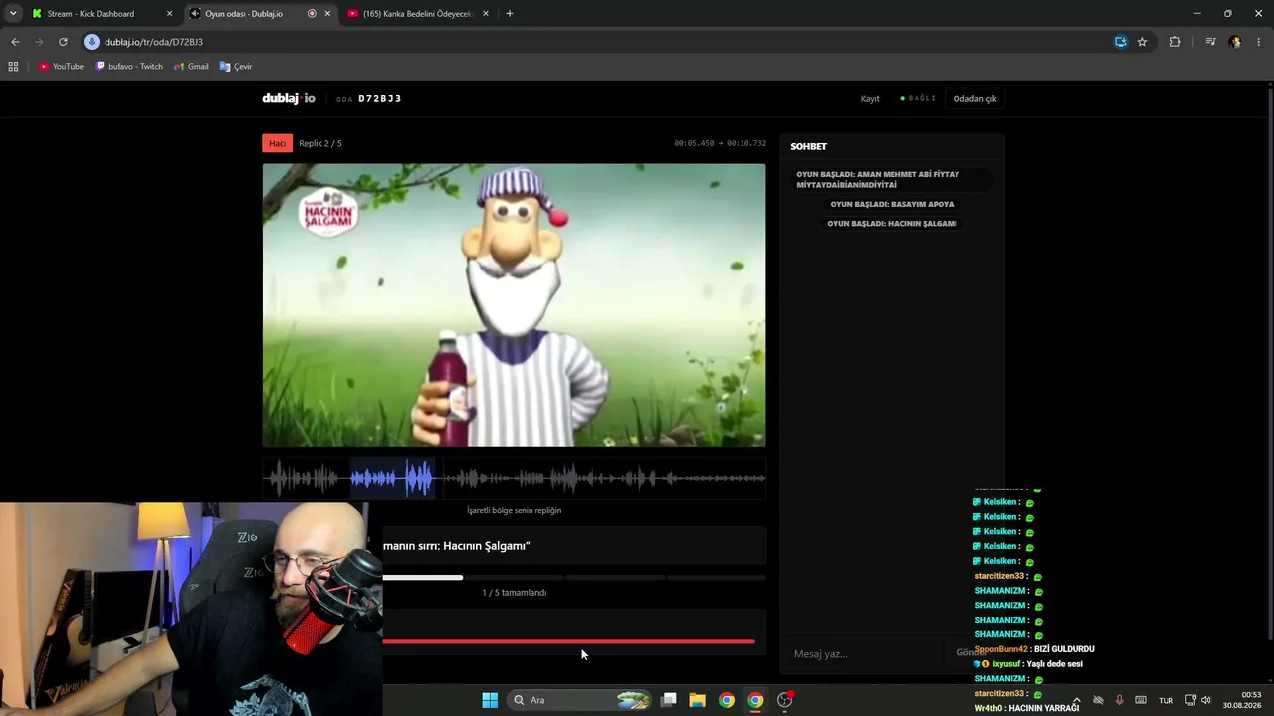
Task: Click the chat entry mentioning BASAYIM APOYA
Action: click(x=892, y=204)
